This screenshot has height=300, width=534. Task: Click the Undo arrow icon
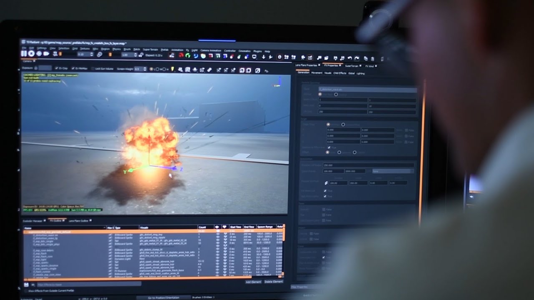350,58
